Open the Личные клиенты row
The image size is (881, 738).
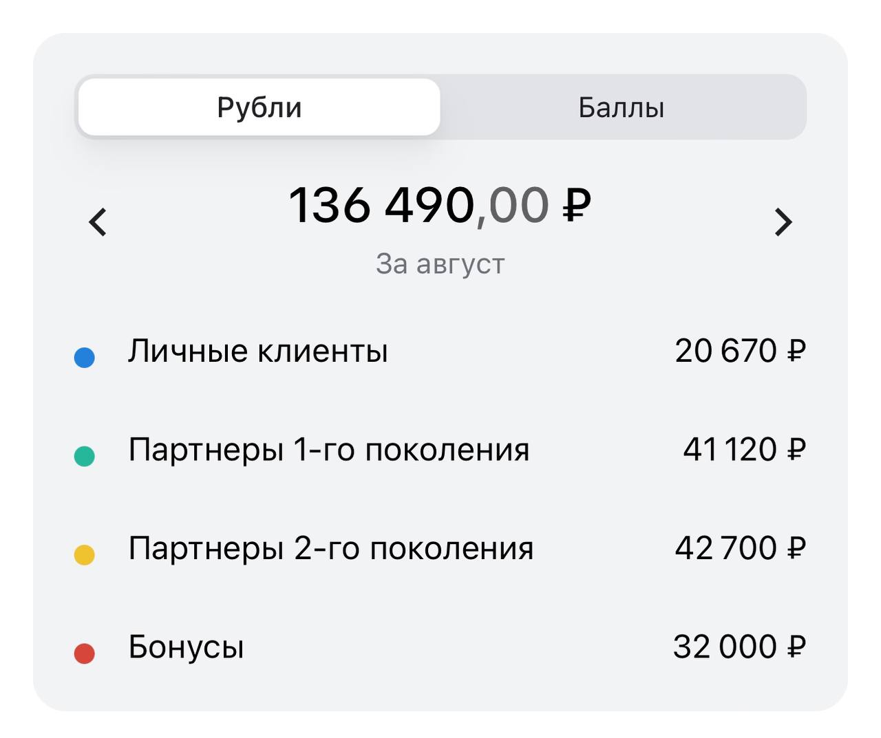coord(440,351)
